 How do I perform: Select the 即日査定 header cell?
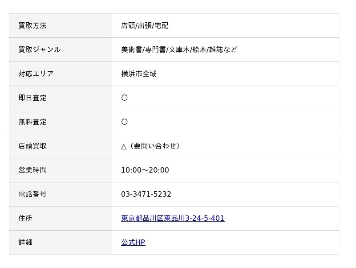[61, 98]
